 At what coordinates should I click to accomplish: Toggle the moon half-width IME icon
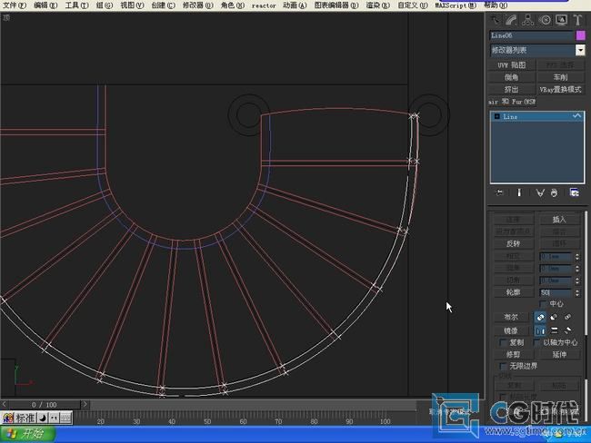[x=43, y=418]
